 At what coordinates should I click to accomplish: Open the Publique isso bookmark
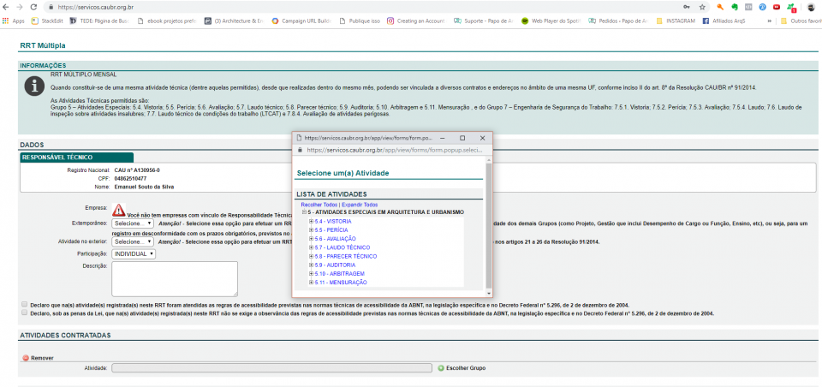[359, 21]
